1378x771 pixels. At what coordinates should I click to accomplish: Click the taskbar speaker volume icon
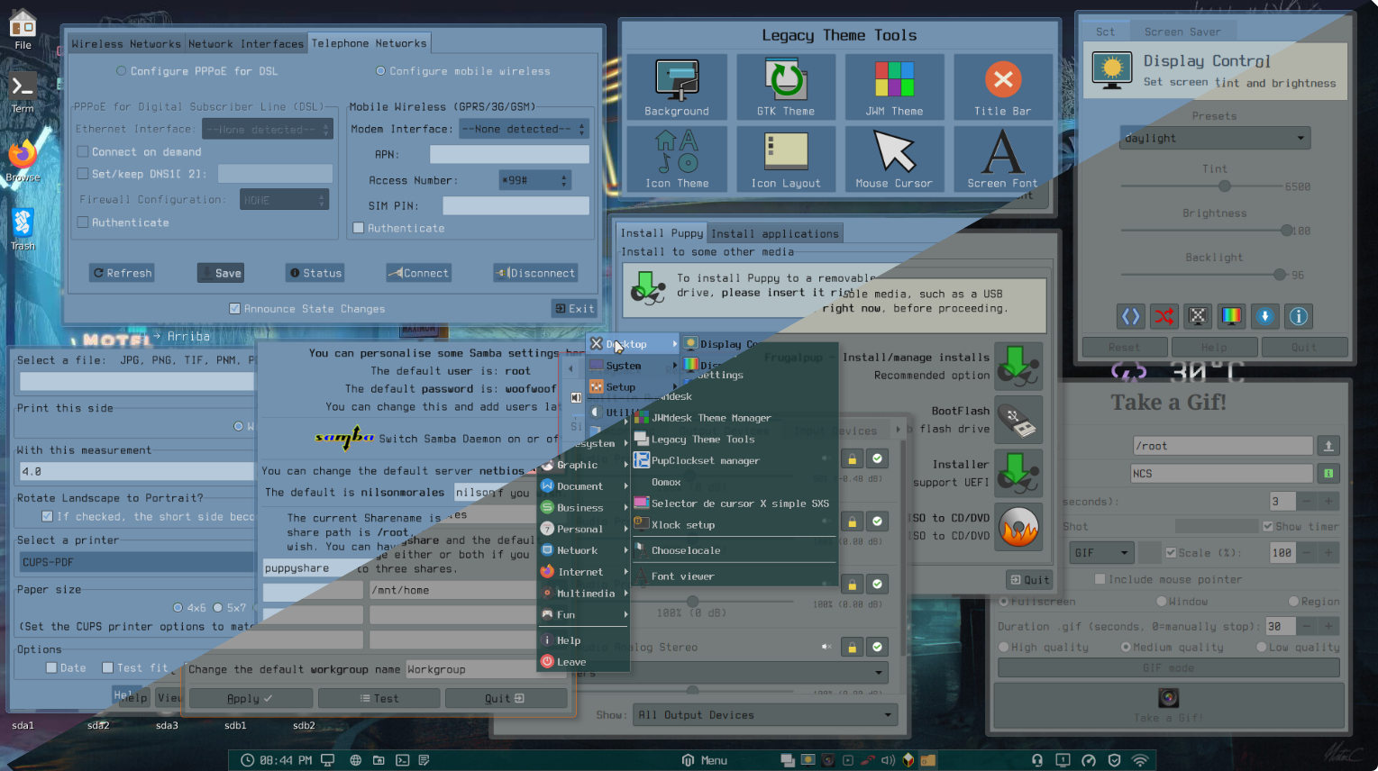click(x=888, y=760)
